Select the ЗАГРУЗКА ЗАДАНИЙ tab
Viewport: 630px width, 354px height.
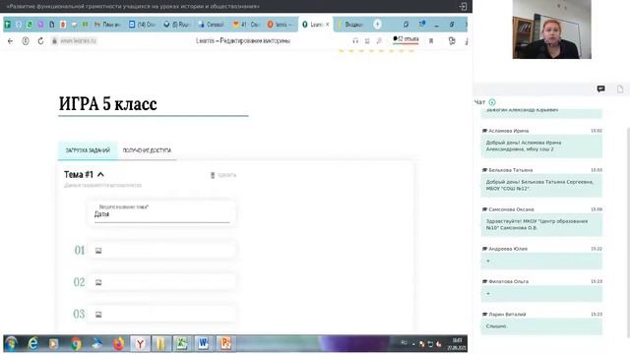click(x=88, y=150)
